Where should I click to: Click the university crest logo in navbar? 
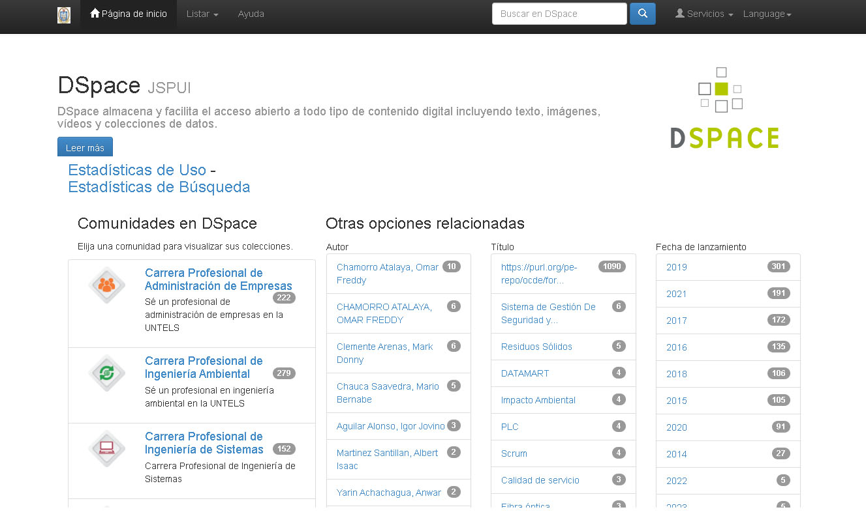pyautogui.click(x=63, y=15)
